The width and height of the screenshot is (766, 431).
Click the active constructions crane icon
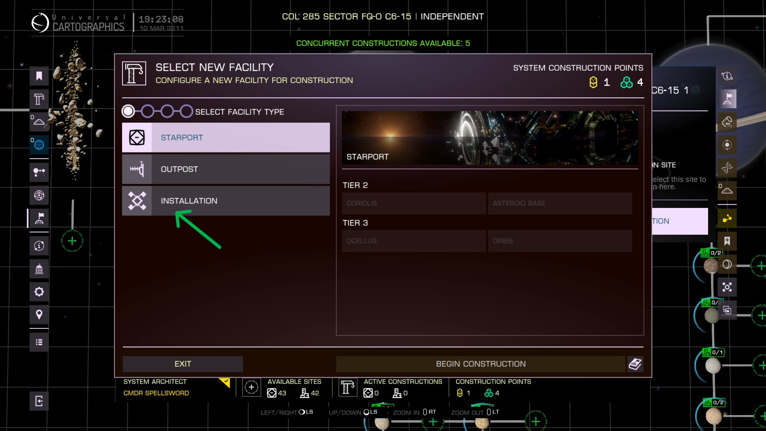coord(347,387)
